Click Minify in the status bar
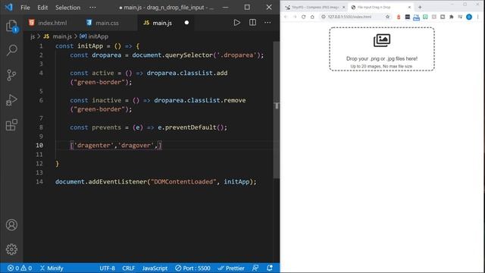This screenshot has height=273, width=485. tap(52, 268)
